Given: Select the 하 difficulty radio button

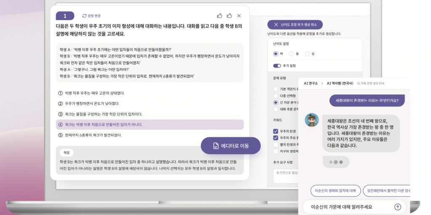Looking at the screenshot, I should click(x=276, y=54).
